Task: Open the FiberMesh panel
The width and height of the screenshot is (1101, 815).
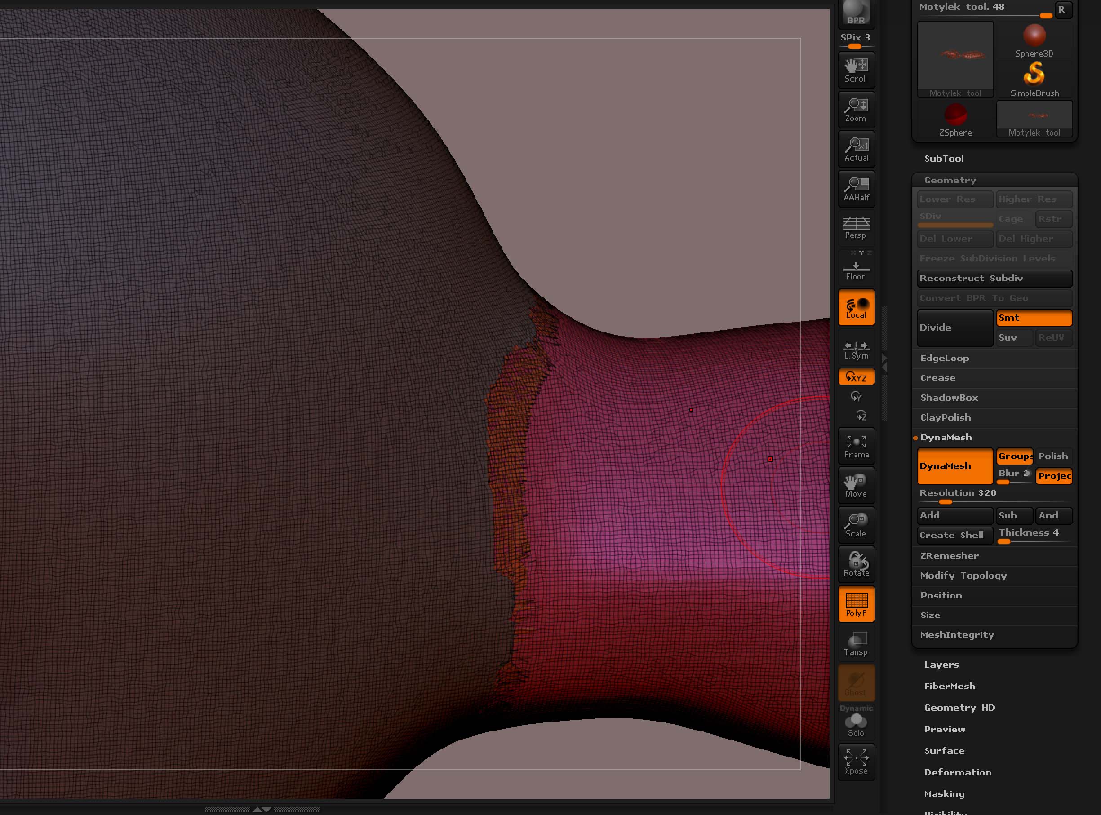Action: (949, 686)
